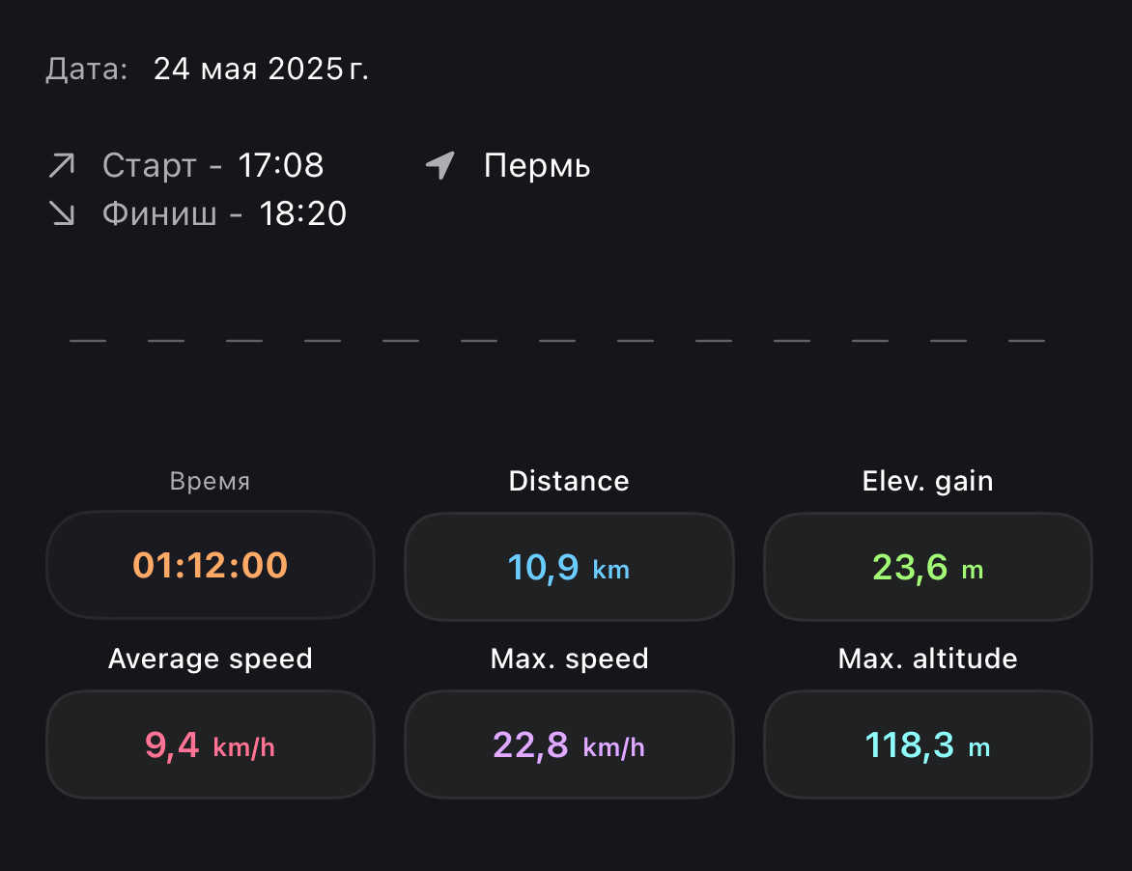The height and width of the screenshot is (871, 1132).
Task: Select the Пермь location label
Action: click(x=537, y=165)
